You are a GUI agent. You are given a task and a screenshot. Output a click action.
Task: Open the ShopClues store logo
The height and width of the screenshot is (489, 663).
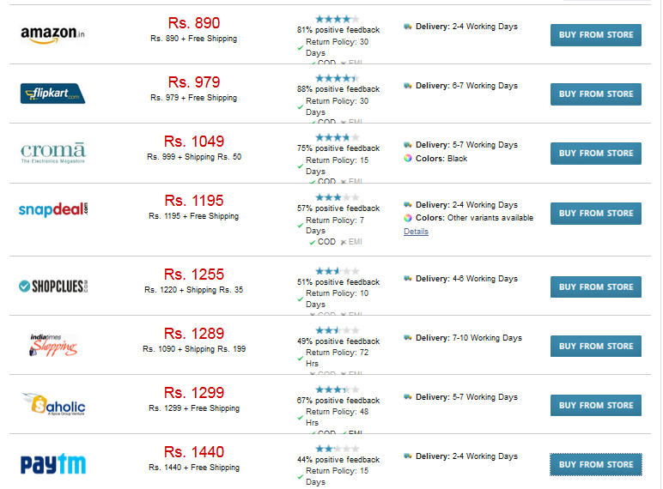click(53, 287)
